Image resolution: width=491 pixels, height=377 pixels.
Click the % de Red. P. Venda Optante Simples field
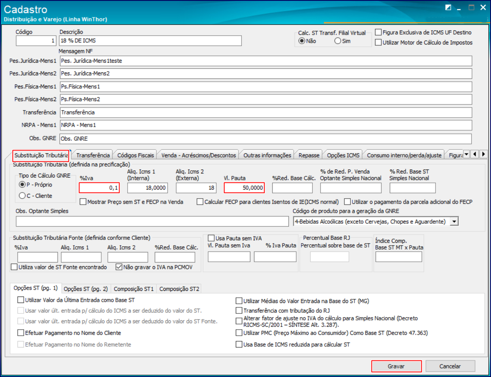(351, 188)
